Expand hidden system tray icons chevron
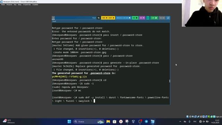The image size is (222, 125). click(180, 122)
